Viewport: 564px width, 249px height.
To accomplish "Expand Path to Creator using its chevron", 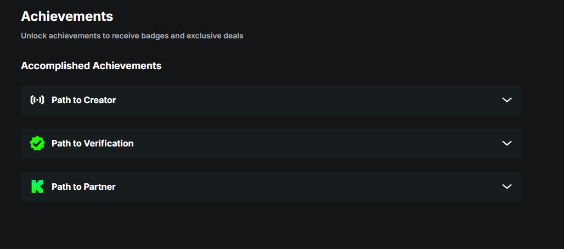I will (x=507, y=100).
